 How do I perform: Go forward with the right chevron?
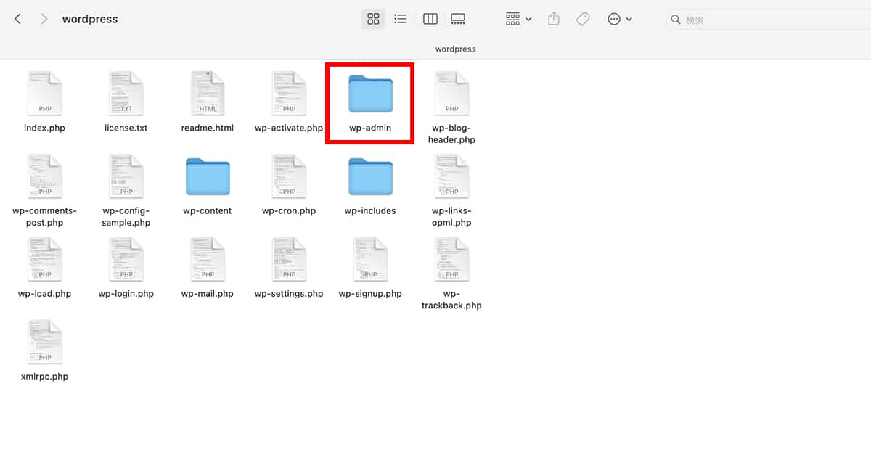pyautogui.click(x=44, y=20)
